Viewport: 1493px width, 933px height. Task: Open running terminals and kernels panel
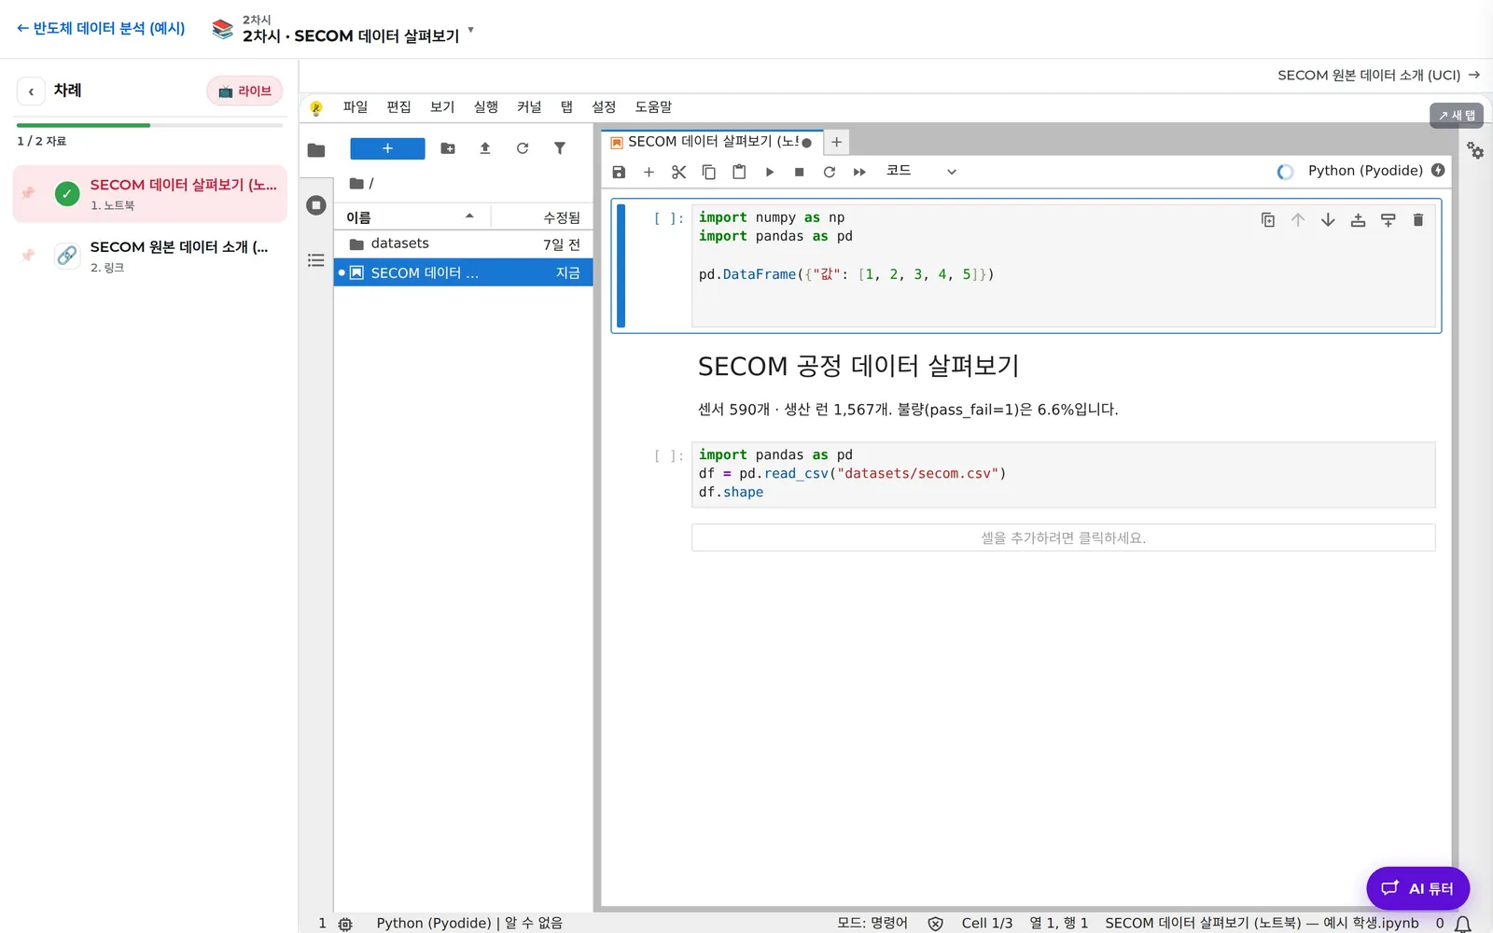tap(316, 205)
